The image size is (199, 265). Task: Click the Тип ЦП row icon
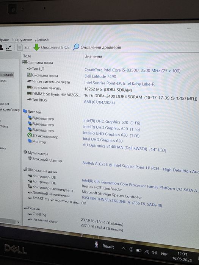tap(29, 69)
